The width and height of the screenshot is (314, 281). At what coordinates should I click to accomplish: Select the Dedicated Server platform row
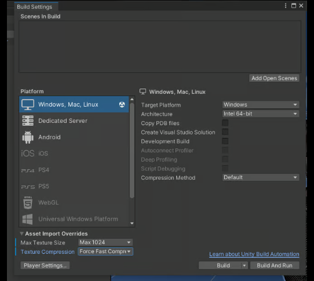pos(74,121)
